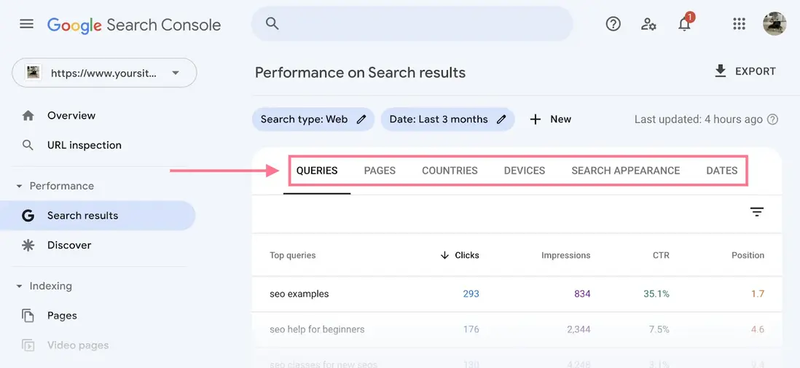This screenshot has width=800, height=368.
Task: Click inside the URL inspection search field
Action: click(412, 24)
